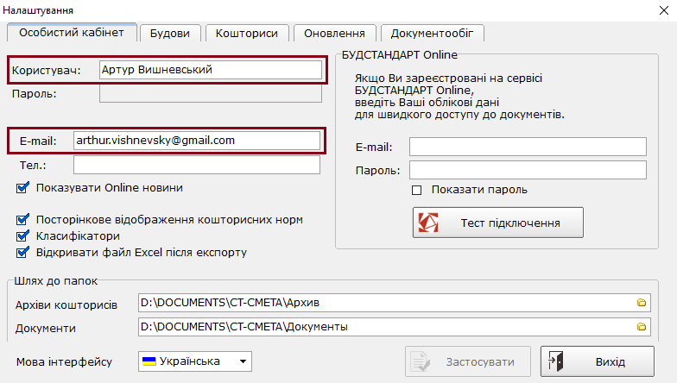
Task: Click the E-mail field with arthur.vishnevsky@gmail.com
Action: coord(197,141)
